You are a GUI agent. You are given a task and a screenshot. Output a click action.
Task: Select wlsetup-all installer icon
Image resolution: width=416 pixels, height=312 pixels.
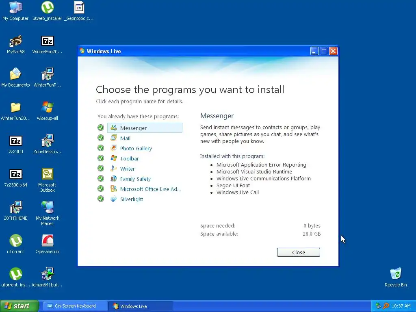click(x=47, y=111)
